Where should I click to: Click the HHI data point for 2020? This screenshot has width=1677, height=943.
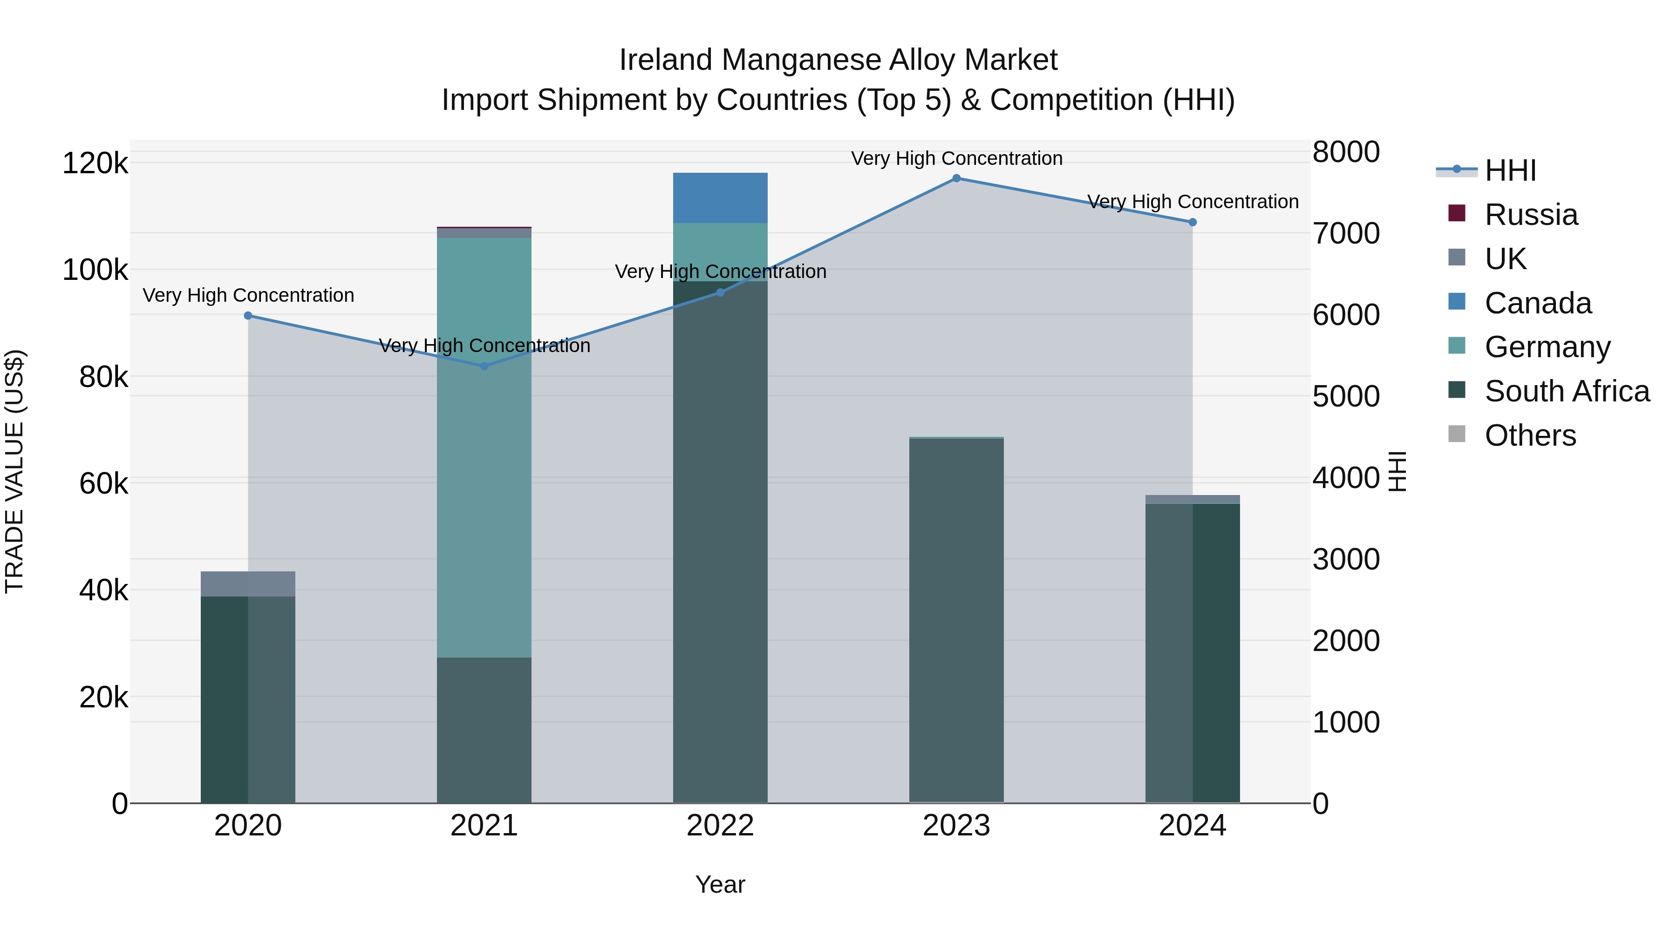tap(248, 316)
